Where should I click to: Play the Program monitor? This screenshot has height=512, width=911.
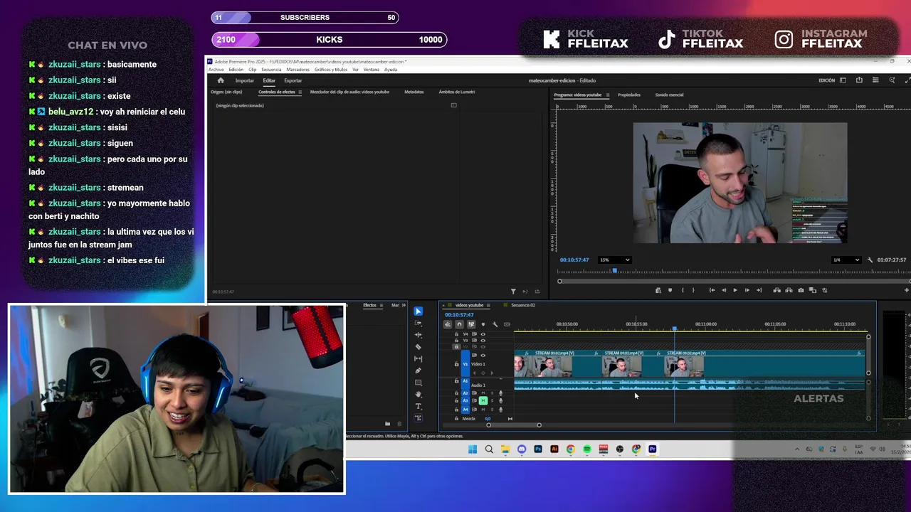tap(735, 290)
